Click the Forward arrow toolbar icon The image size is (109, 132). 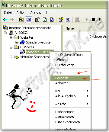point(12,20)
